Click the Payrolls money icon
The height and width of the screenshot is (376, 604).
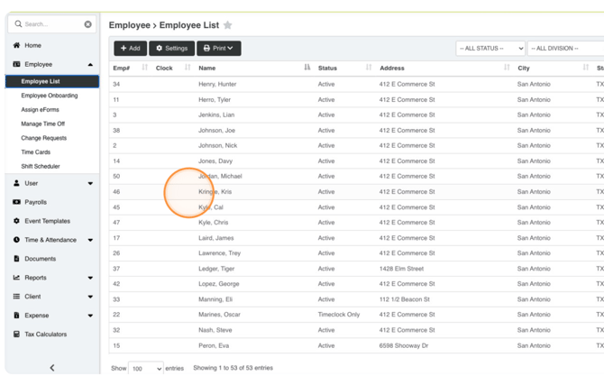16,202
